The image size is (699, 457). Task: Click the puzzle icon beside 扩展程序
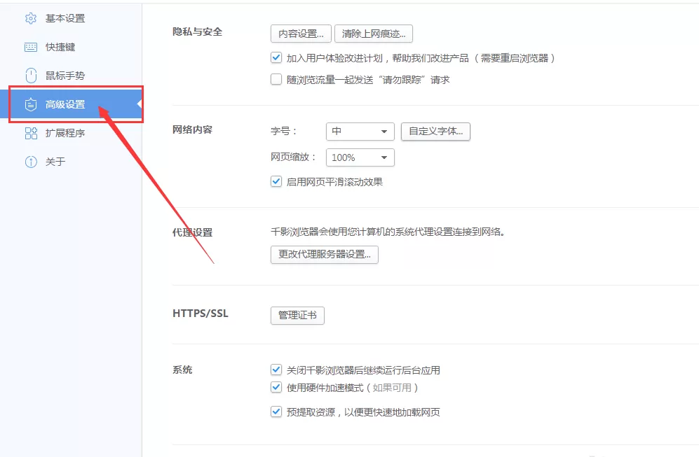tap(31, 133)
